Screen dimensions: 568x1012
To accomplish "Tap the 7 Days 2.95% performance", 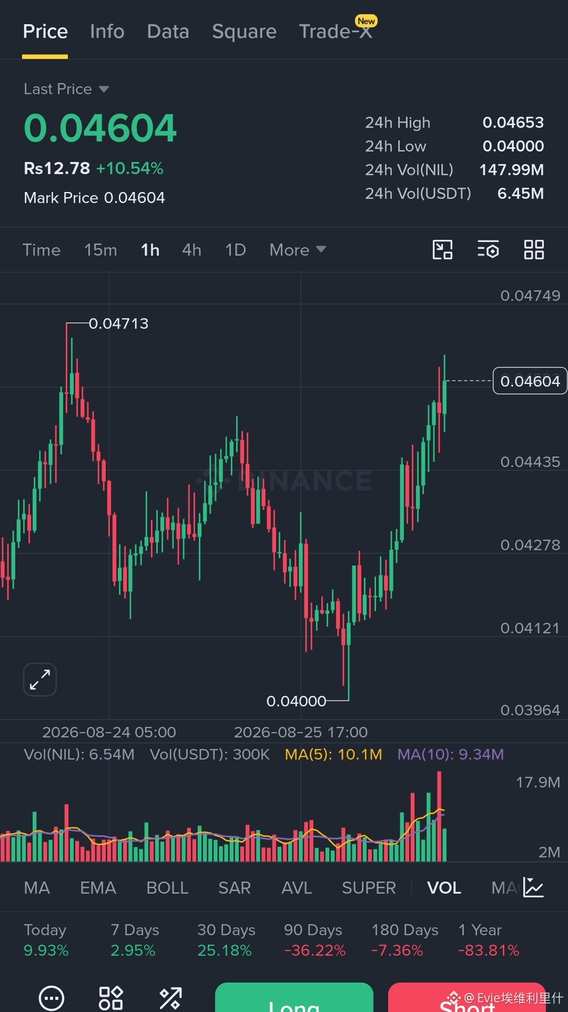I will pyautogui.click(x=135, y=940).
